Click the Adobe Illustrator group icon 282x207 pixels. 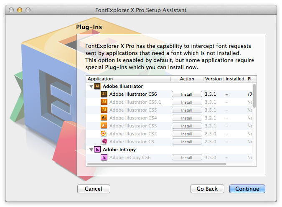[97, 86]
